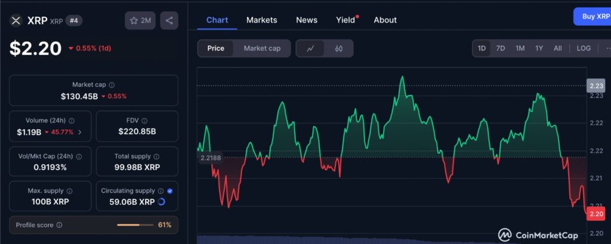The image size is (611, 244).
Task: Open Circulating supply info icon
Action: (x=161, y=191)
